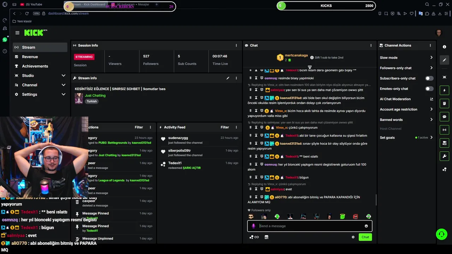Open Slow mode options
This screenshot has width=452, height=254.
coord(406,58)
